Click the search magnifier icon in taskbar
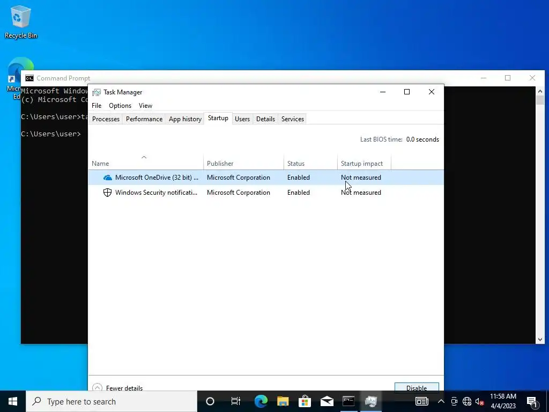Viewport: 549px width, 412px height. click(36, 401)
